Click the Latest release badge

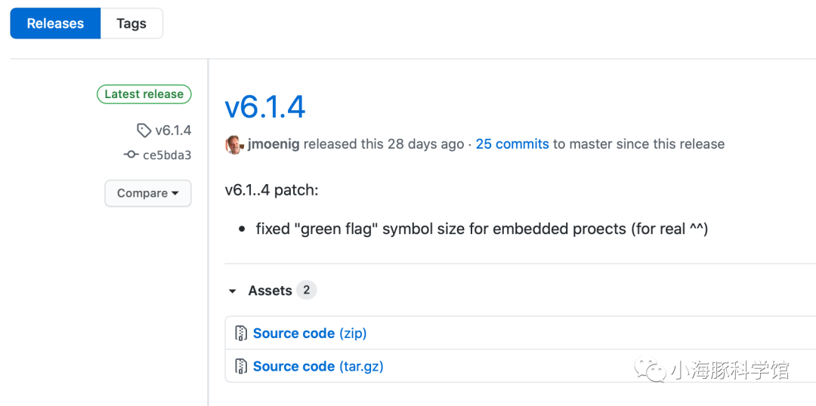[144, 94]
